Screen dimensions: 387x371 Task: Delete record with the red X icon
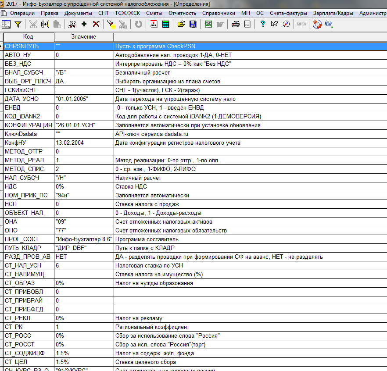tap(96, 24)
